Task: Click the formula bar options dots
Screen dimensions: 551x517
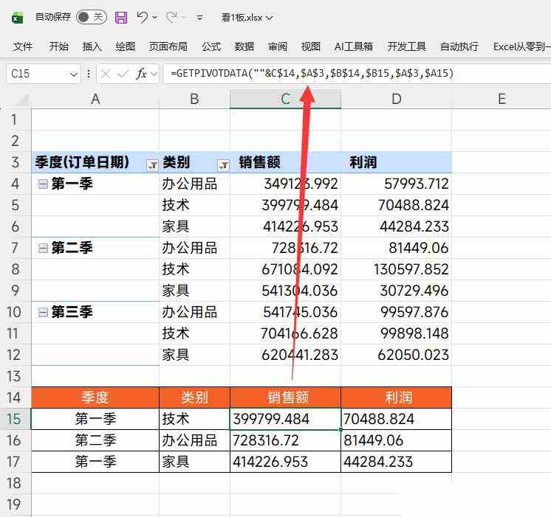Action: click(x=89, y=74)
